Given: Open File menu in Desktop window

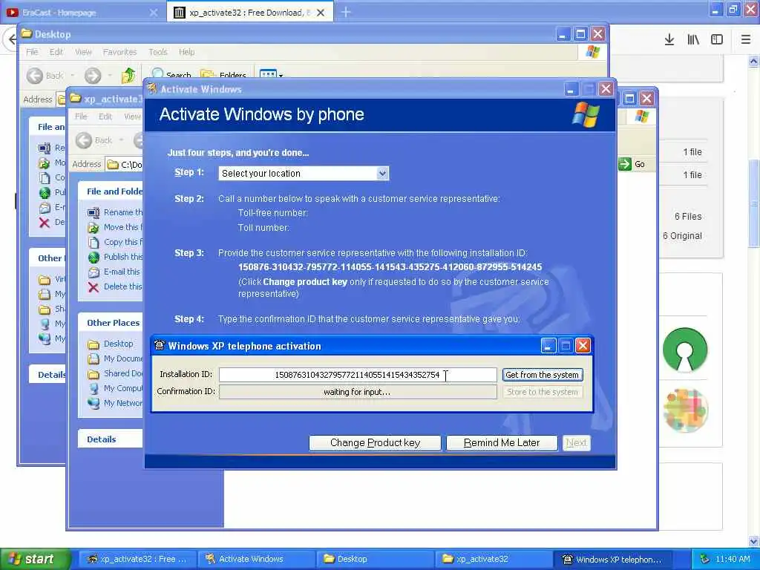Looking at the screenshot, I should tap(32, 52).
